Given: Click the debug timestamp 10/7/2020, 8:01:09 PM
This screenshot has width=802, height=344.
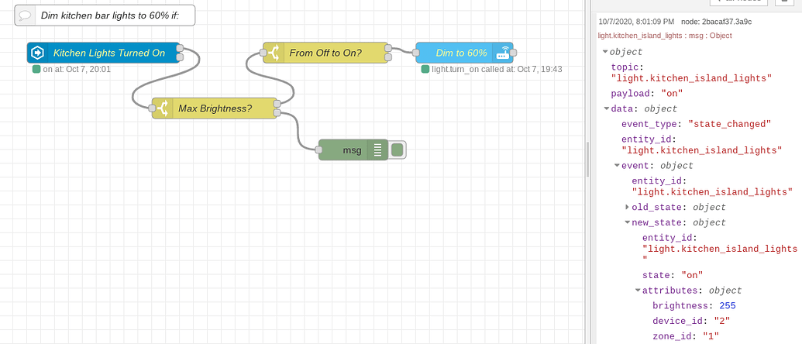Looking at the screenshot, I should 635,22.
